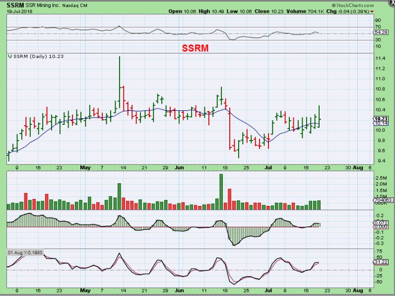Click the 10.8 price axis label
The image size is (395, 296).
[380, 89]
